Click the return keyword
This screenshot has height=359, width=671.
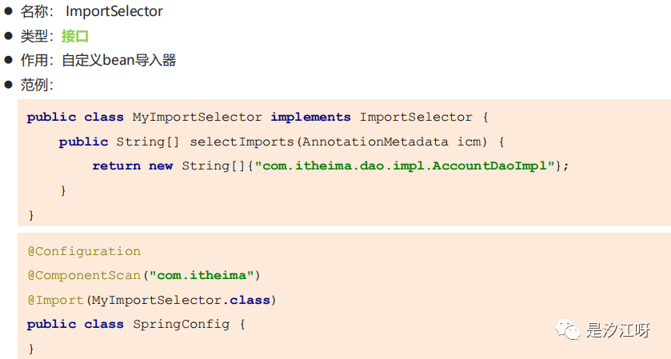(x=116, y=166)
